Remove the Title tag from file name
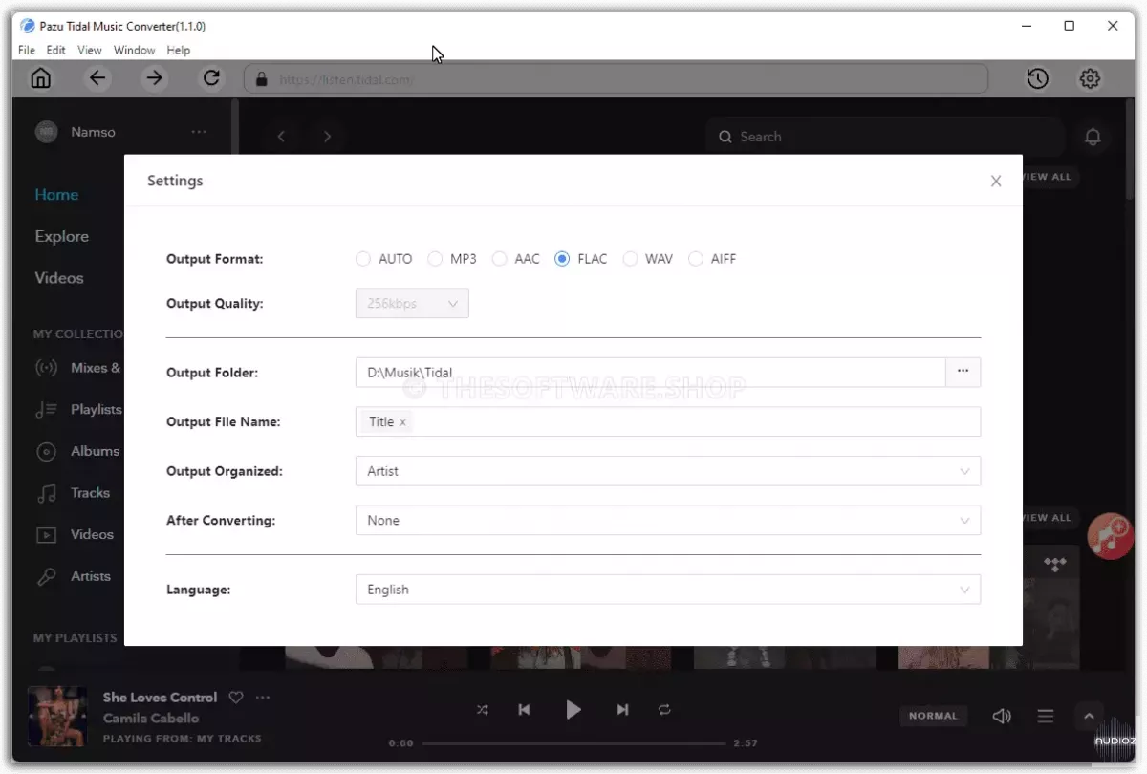This screenshot has width=1147, height=774. coord(402,422)
